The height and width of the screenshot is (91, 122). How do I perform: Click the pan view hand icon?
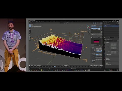[x=89, y=31]
